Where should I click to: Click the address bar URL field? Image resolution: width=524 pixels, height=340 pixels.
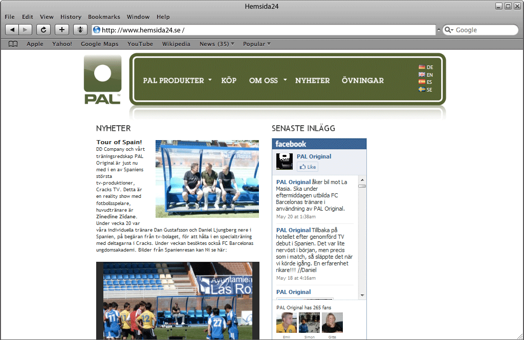tap(264, 30)
